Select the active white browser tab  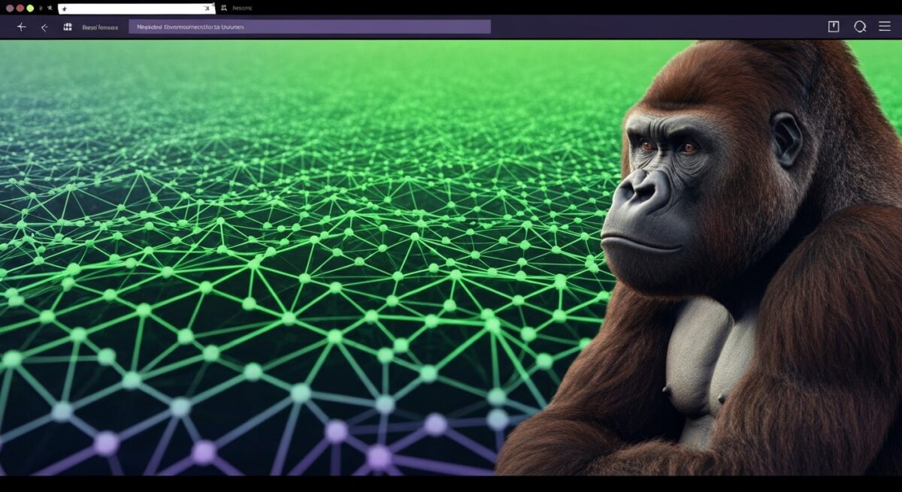pos(135,8)
